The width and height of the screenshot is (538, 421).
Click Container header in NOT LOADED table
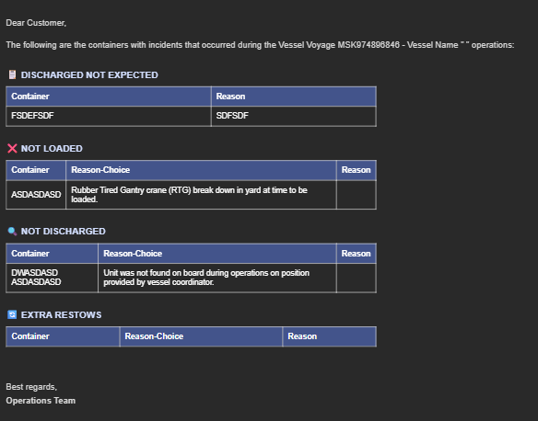36,170
